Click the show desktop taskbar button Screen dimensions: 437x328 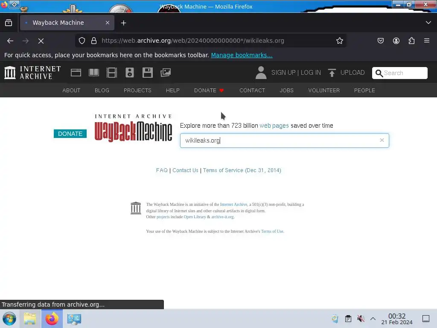(426, 319)
